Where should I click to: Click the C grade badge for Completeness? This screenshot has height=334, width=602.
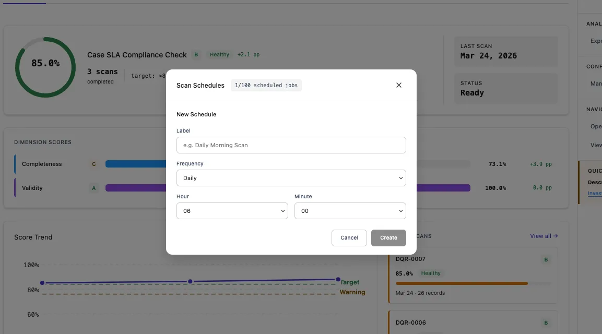coord(93,164)
